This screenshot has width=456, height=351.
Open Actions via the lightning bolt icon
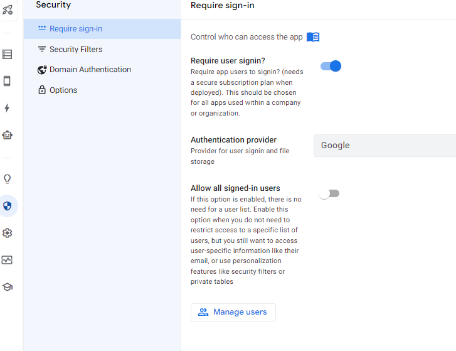click(x=8, y=108)
